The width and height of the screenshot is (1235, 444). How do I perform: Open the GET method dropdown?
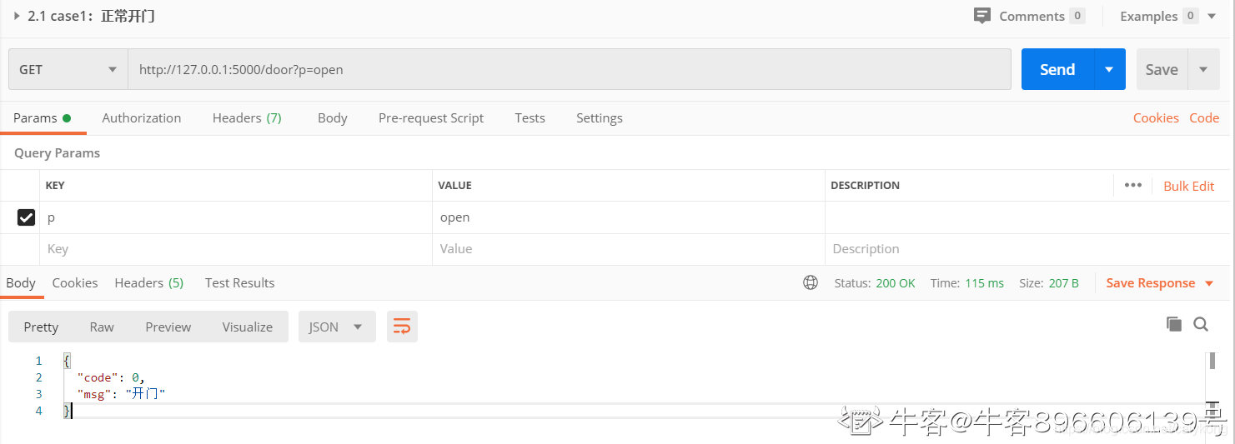68,69
